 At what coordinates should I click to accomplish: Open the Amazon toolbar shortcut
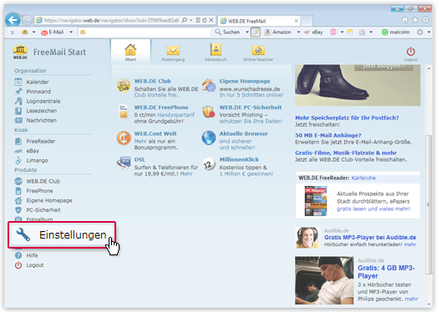point(278,33)
